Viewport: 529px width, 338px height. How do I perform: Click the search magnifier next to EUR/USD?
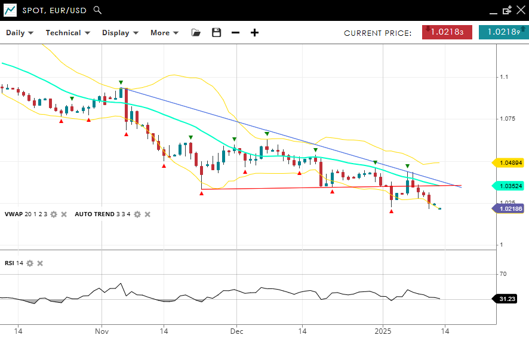click(98, 10)
